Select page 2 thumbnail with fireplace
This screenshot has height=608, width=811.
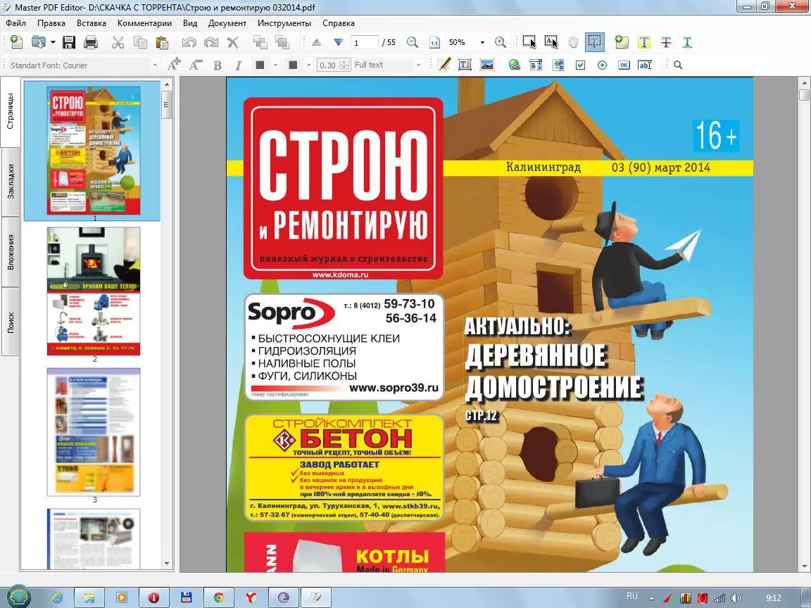[94, 291]
